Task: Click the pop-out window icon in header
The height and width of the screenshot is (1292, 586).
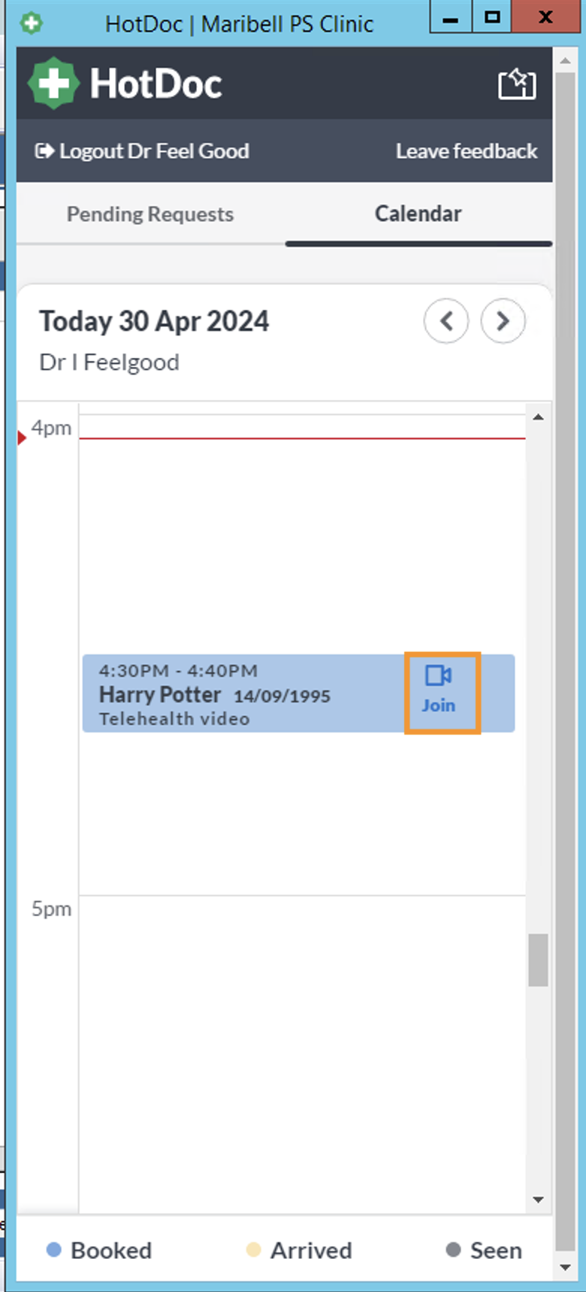Action: 517,84
